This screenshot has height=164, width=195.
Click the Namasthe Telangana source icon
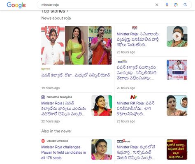click(x=43, y=97)
